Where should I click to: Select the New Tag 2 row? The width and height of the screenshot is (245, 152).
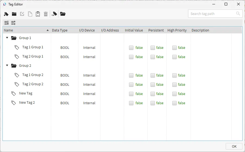27,103
